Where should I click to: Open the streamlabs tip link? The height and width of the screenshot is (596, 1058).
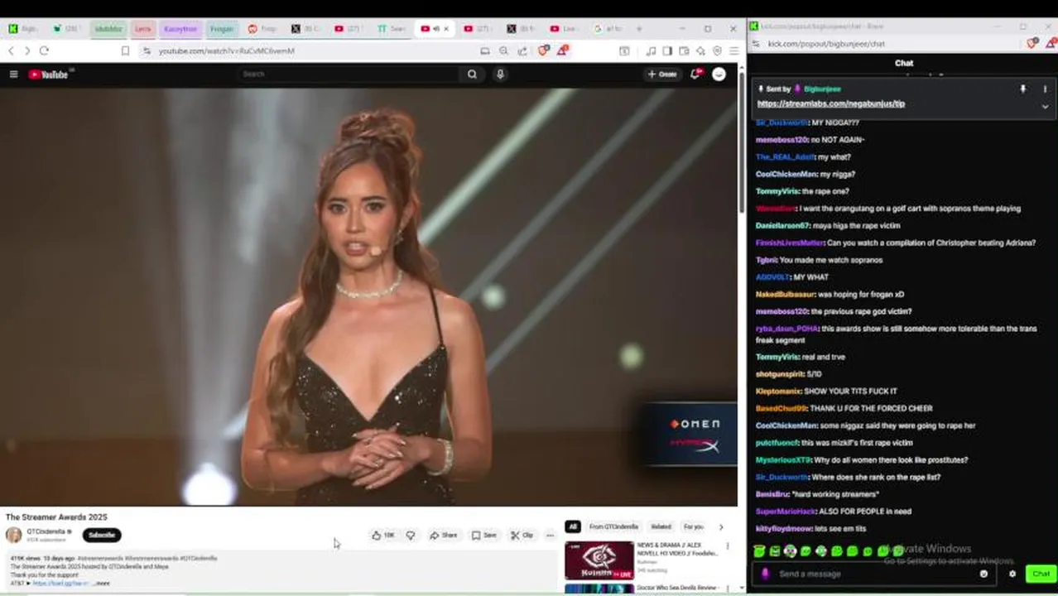(x=830, y=104)
